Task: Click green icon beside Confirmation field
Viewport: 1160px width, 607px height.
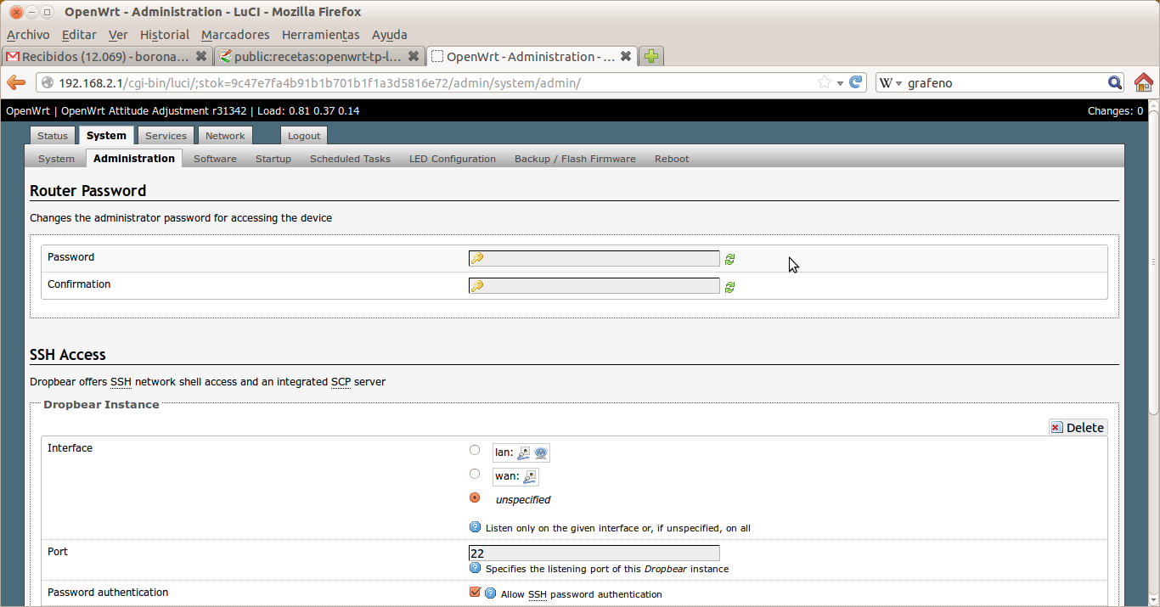Action: coord(729,287)
